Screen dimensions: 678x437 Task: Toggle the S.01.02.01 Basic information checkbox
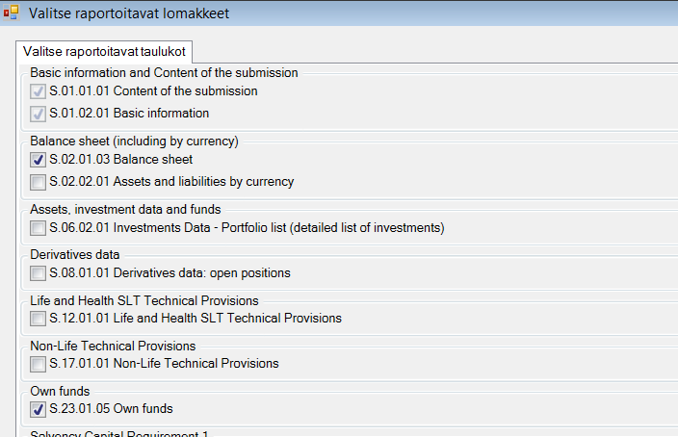39,114
